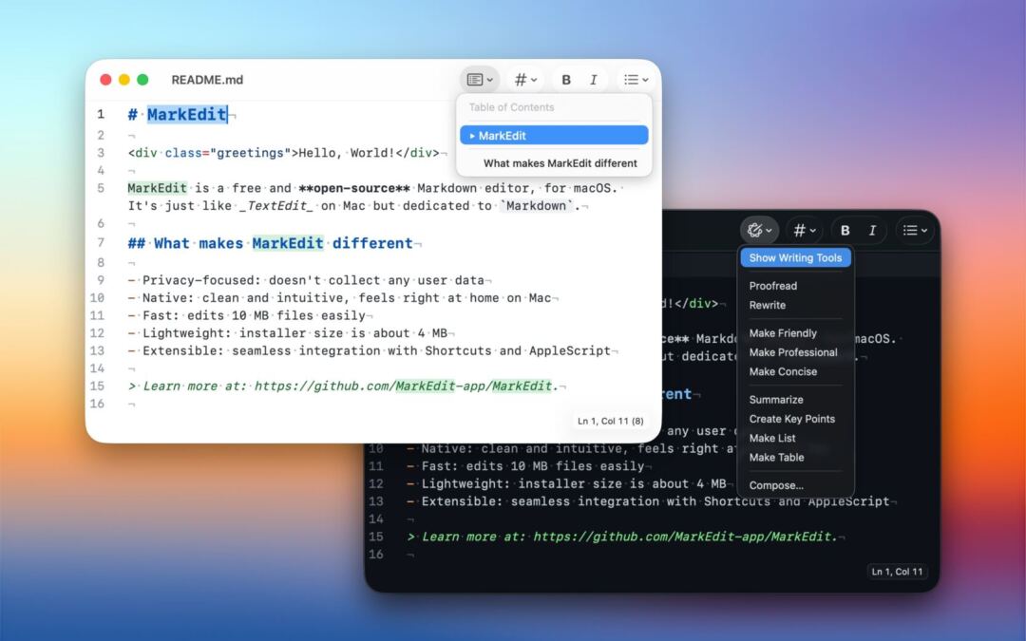The image size is (1026, 641).
Task: Select the Bold formatting icon
Action: click(x=565, y=79)
